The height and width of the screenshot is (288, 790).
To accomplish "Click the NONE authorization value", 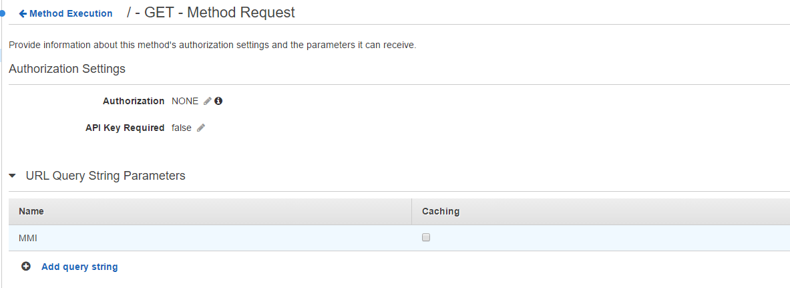I will 185,101.
